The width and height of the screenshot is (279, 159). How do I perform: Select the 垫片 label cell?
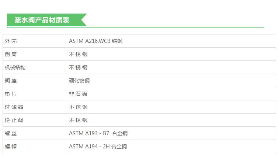pyautogui.click(x=11, y=94)
